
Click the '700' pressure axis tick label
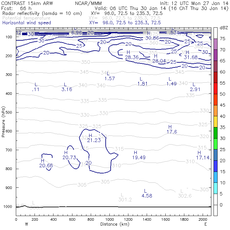point(9,150)
